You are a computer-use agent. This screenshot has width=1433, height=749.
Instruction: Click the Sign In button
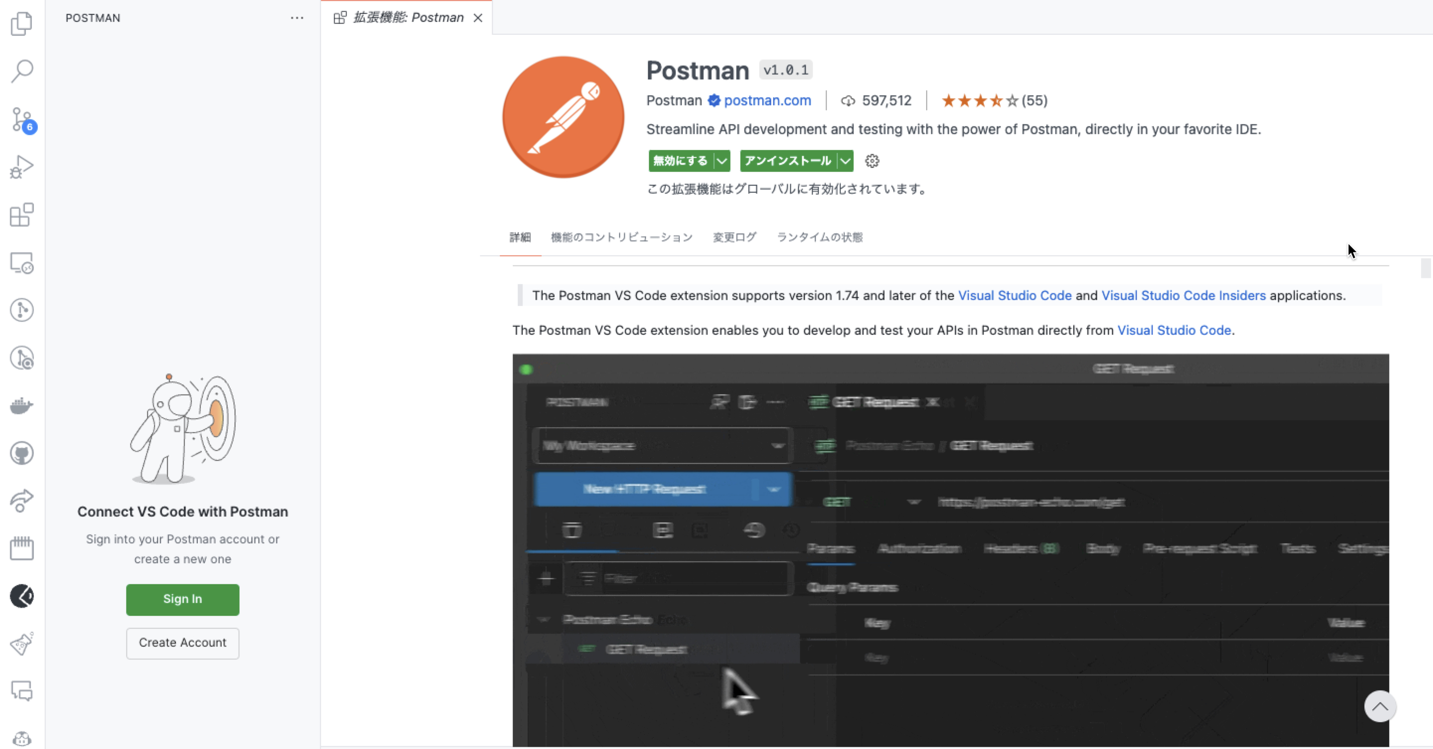(182, 599)
